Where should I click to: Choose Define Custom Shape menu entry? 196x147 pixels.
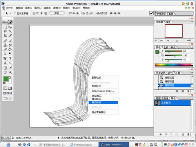(103, 91)
